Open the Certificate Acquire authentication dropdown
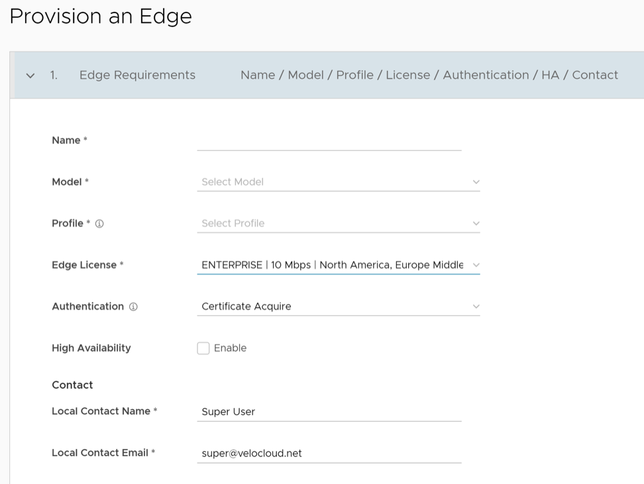 331,307
